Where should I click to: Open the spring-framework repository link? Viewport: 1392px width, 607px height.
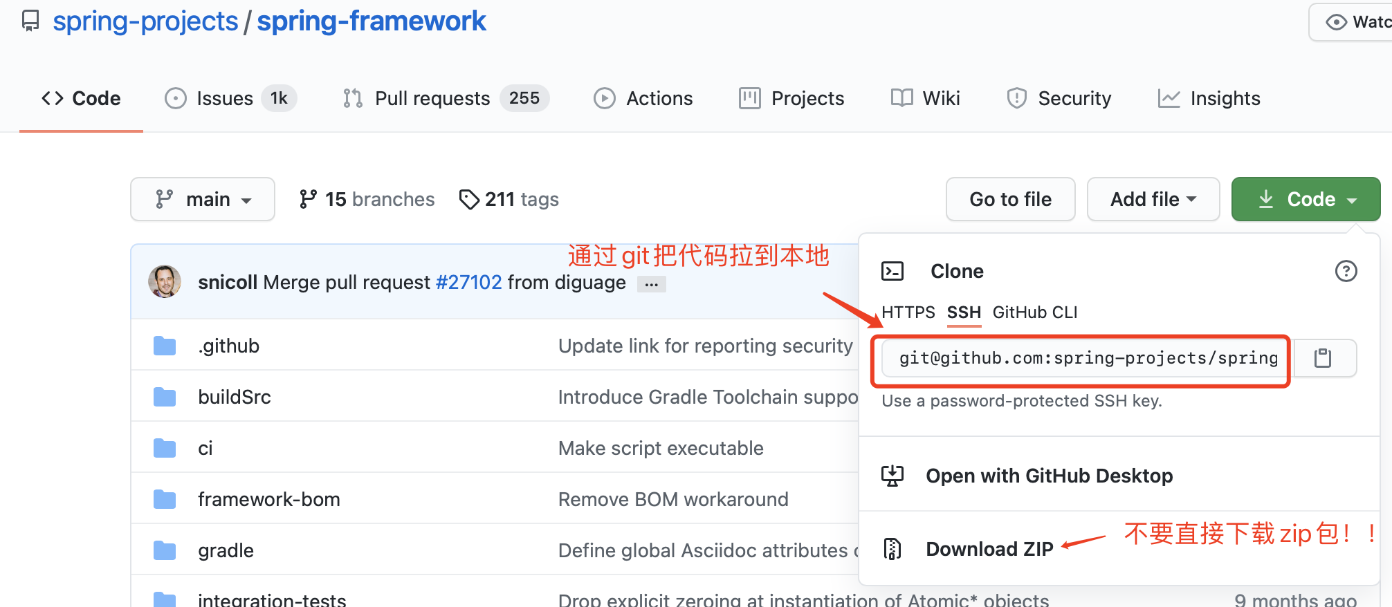pyautogui.click(x=372, y=21)
